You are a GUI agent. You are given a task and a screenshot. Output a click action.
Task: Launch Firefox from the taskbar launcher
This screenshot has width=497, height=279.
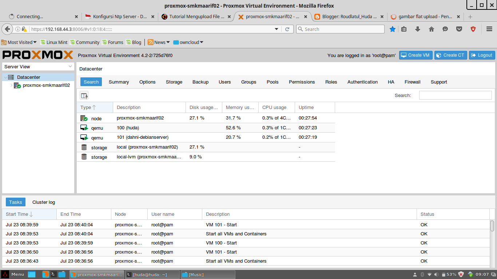pos(45,274)
